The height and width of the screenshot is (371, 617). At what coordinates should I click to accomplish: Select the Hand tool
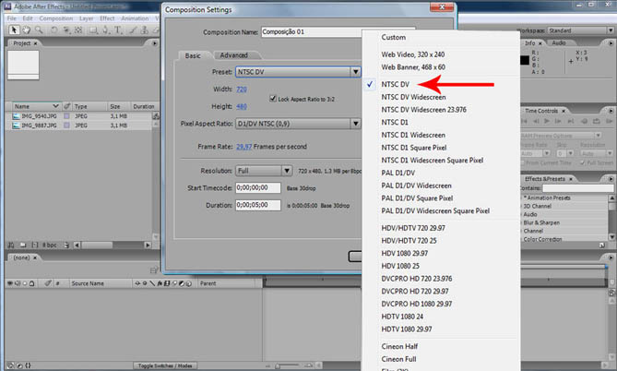pos(28,30)
